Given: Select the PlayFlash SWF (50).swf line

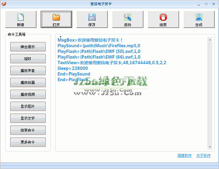Looking at the screenshot, I should (99, 51).
